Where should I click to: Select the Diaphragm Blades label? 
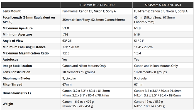pyautogui.click(x=16, y=78)
